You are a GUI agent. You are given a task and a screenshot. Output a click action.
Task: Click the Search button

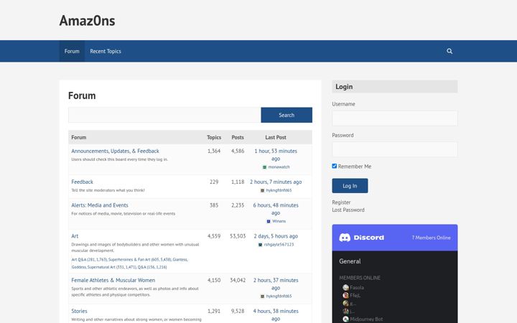tap(287, 115)
